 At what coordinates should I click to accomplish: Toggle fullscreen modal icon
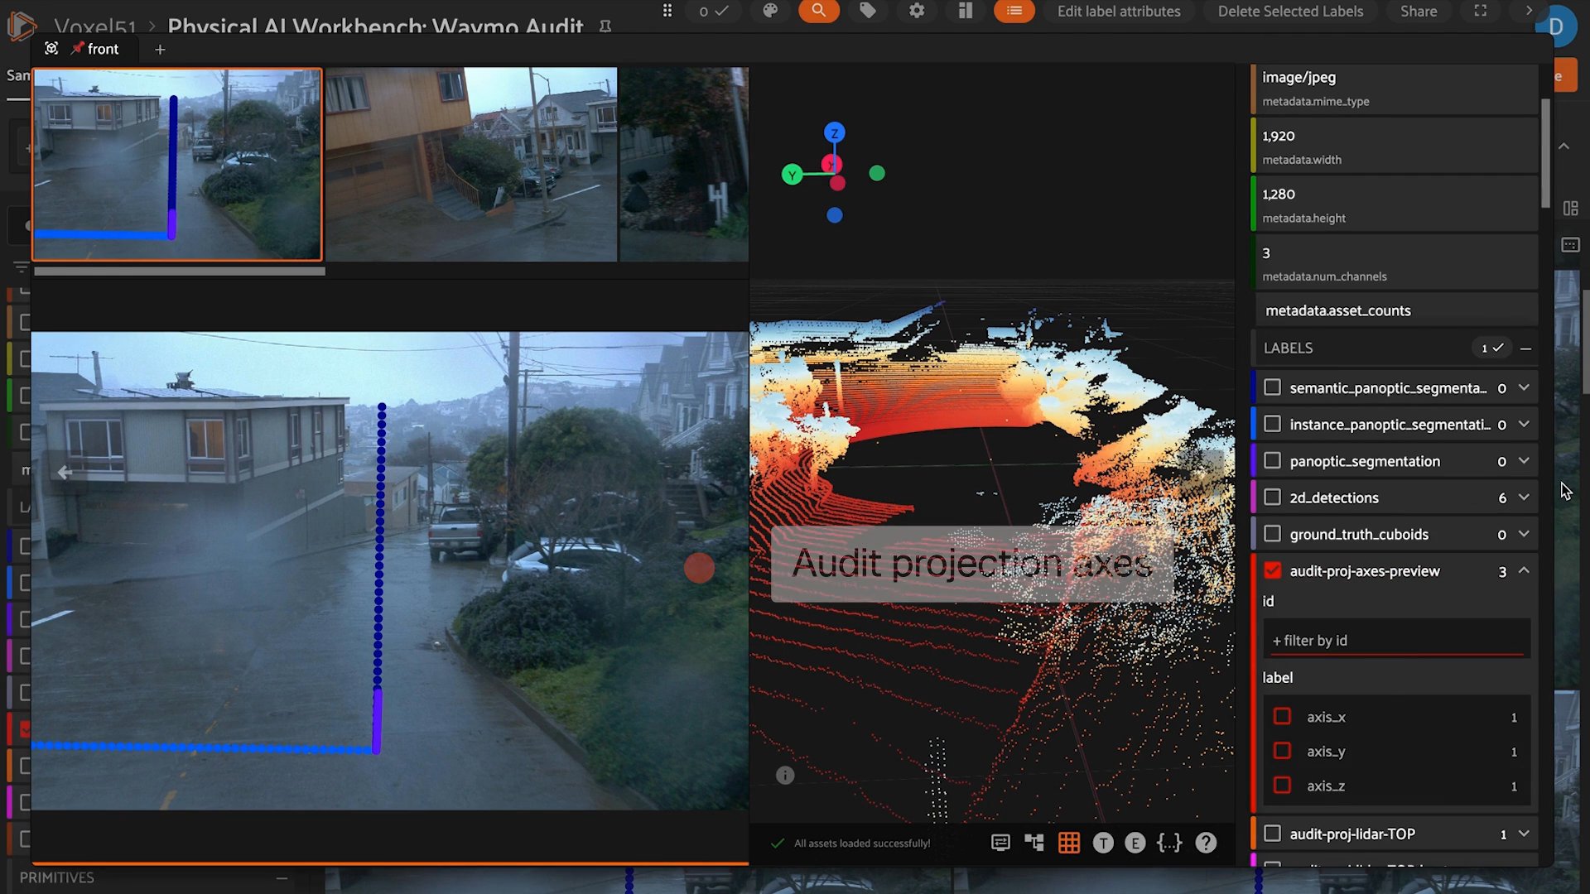[x=1481, y=11]
